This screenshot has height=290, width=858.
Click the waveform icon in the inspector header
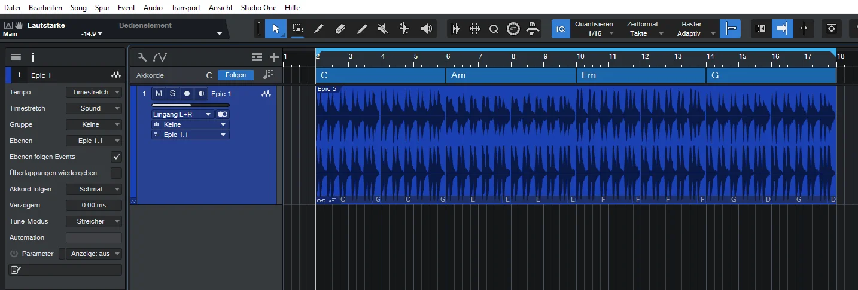click(x=116, y=75)
